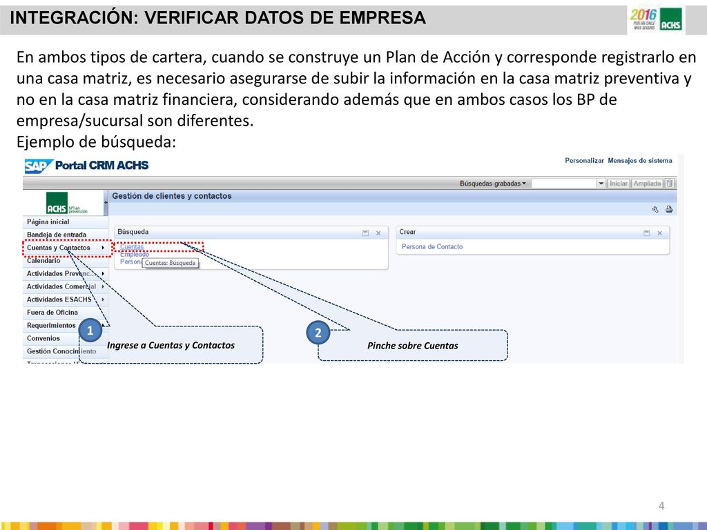Open Mensajes de sistema link
The height and width of the screenshot is (530, 707).
pos(640,160)
